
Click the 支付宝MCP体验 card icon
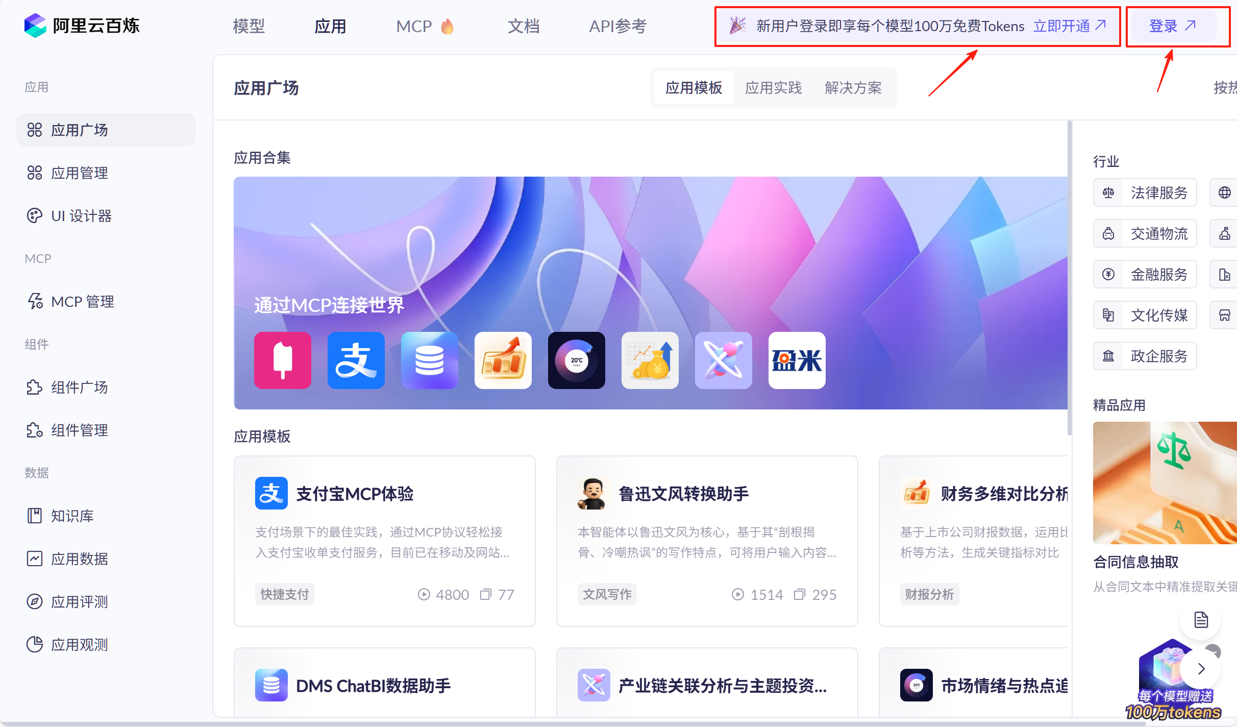pyautogui.click(x=271, y=493)
